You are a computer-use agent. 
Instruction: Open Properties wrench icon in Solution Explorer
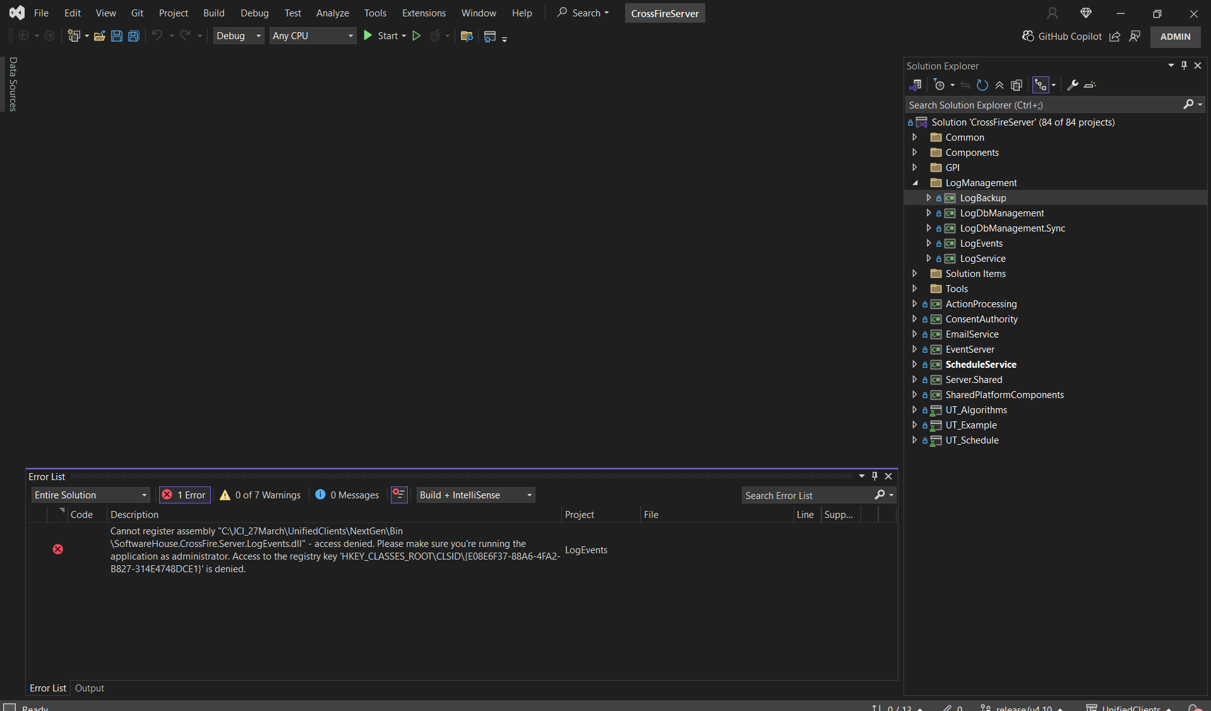pos(1073,85)
